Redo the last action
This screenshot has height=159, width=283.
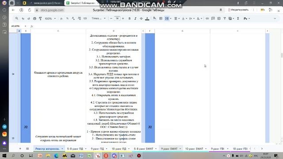pyautogui.click(x=29, y=19)
